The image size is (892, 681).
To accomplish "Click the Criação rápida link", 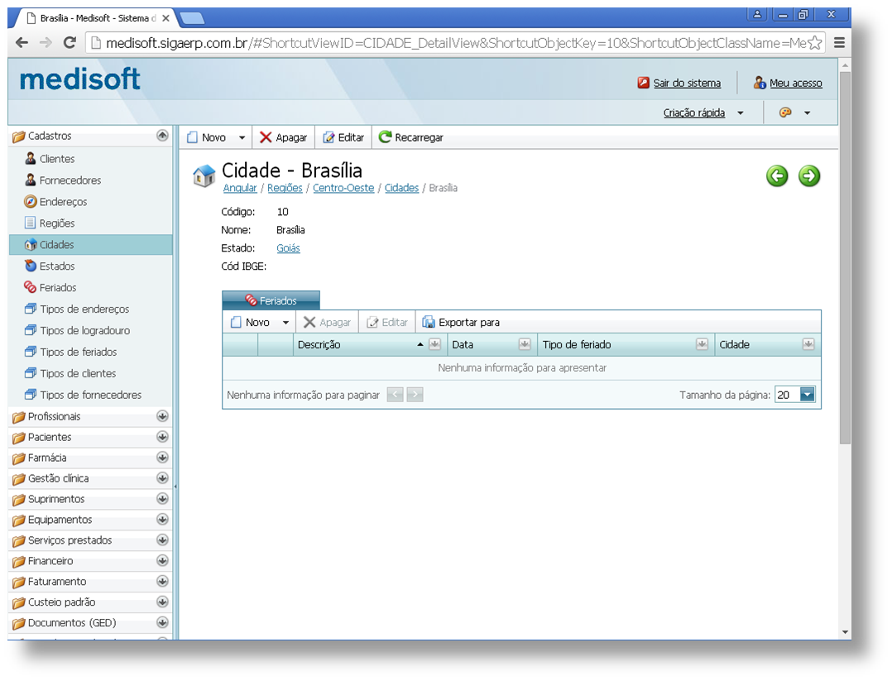I will click(x=694, y=113).
